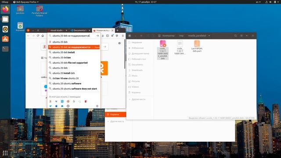Open the Firefox downloads panel
Viewport: 281px width, 158px height.
tap(103, 36)
